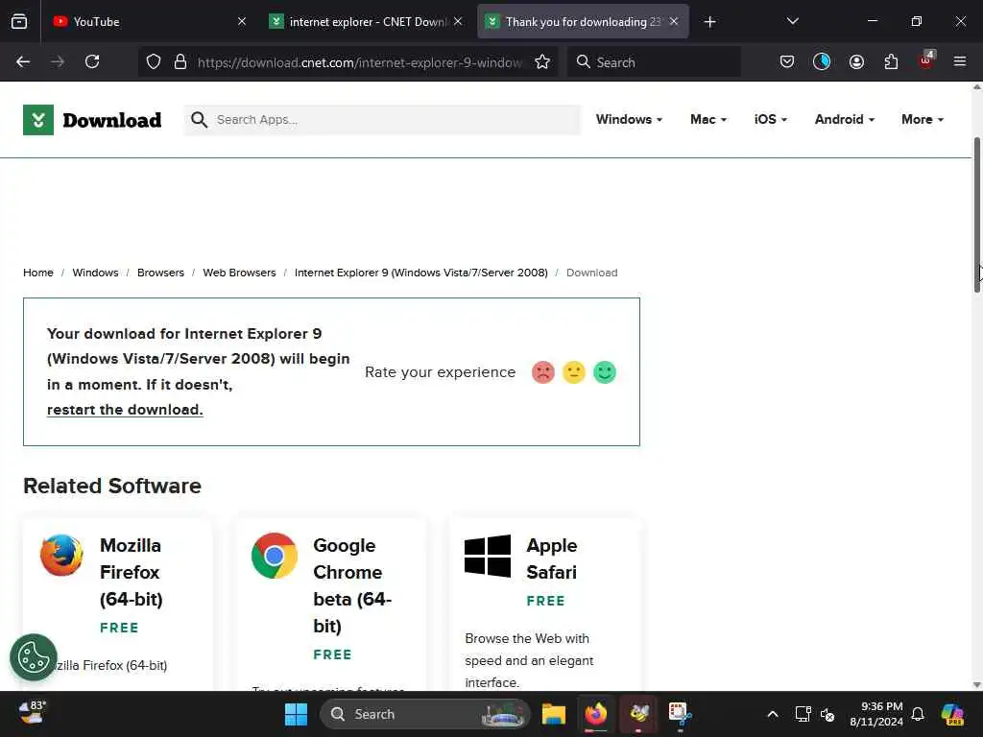
Task: Close the Thank you for downloading tab
Action: tap(674, 21)
